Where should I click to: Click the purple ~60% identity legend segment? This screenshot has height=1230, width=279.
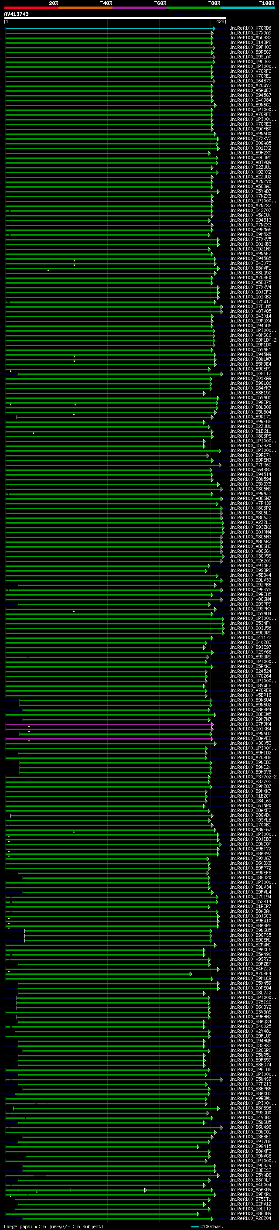point(139,8)
